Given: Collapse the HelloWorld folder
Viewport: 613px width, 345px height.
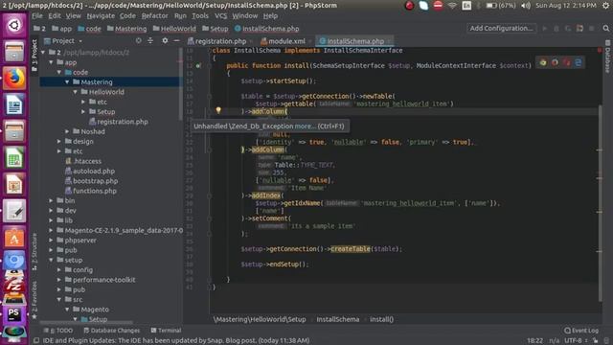Looking at the screenshot, I should click(75, 92).
